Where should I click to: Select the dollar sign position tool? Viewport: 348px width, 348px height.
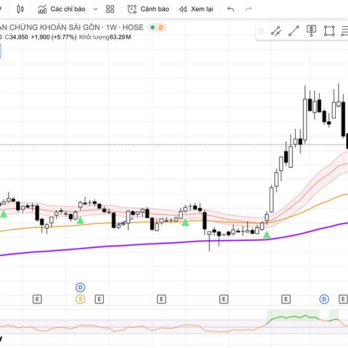coord(311,31)
